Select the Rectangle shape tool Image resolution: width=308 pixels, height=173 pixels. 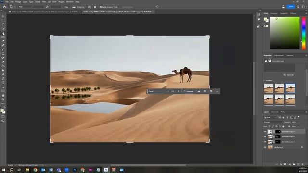pos(3,91)
